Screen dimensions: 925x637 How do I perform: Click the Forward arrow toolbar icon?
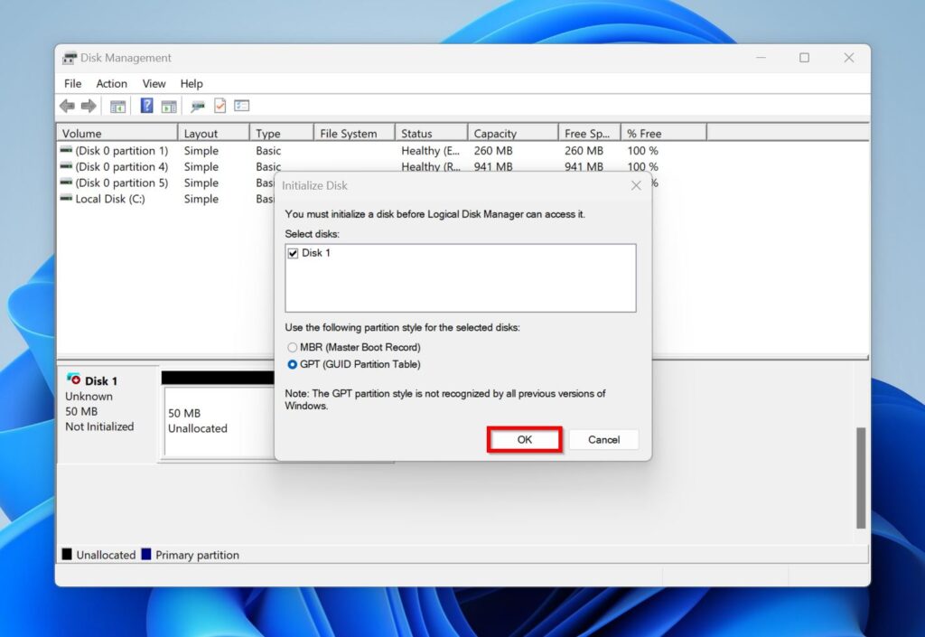89,107
